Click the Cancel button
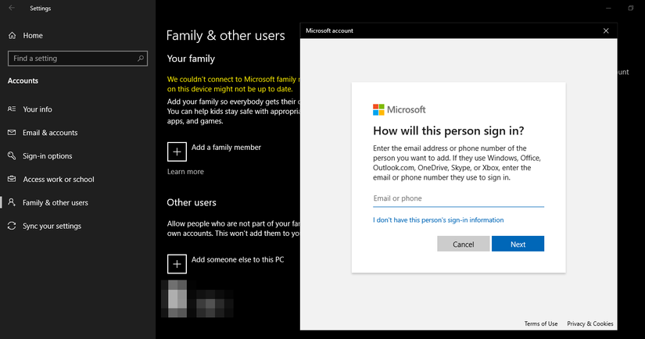This screenshot has width=645, height=339. tap(463, 244)
